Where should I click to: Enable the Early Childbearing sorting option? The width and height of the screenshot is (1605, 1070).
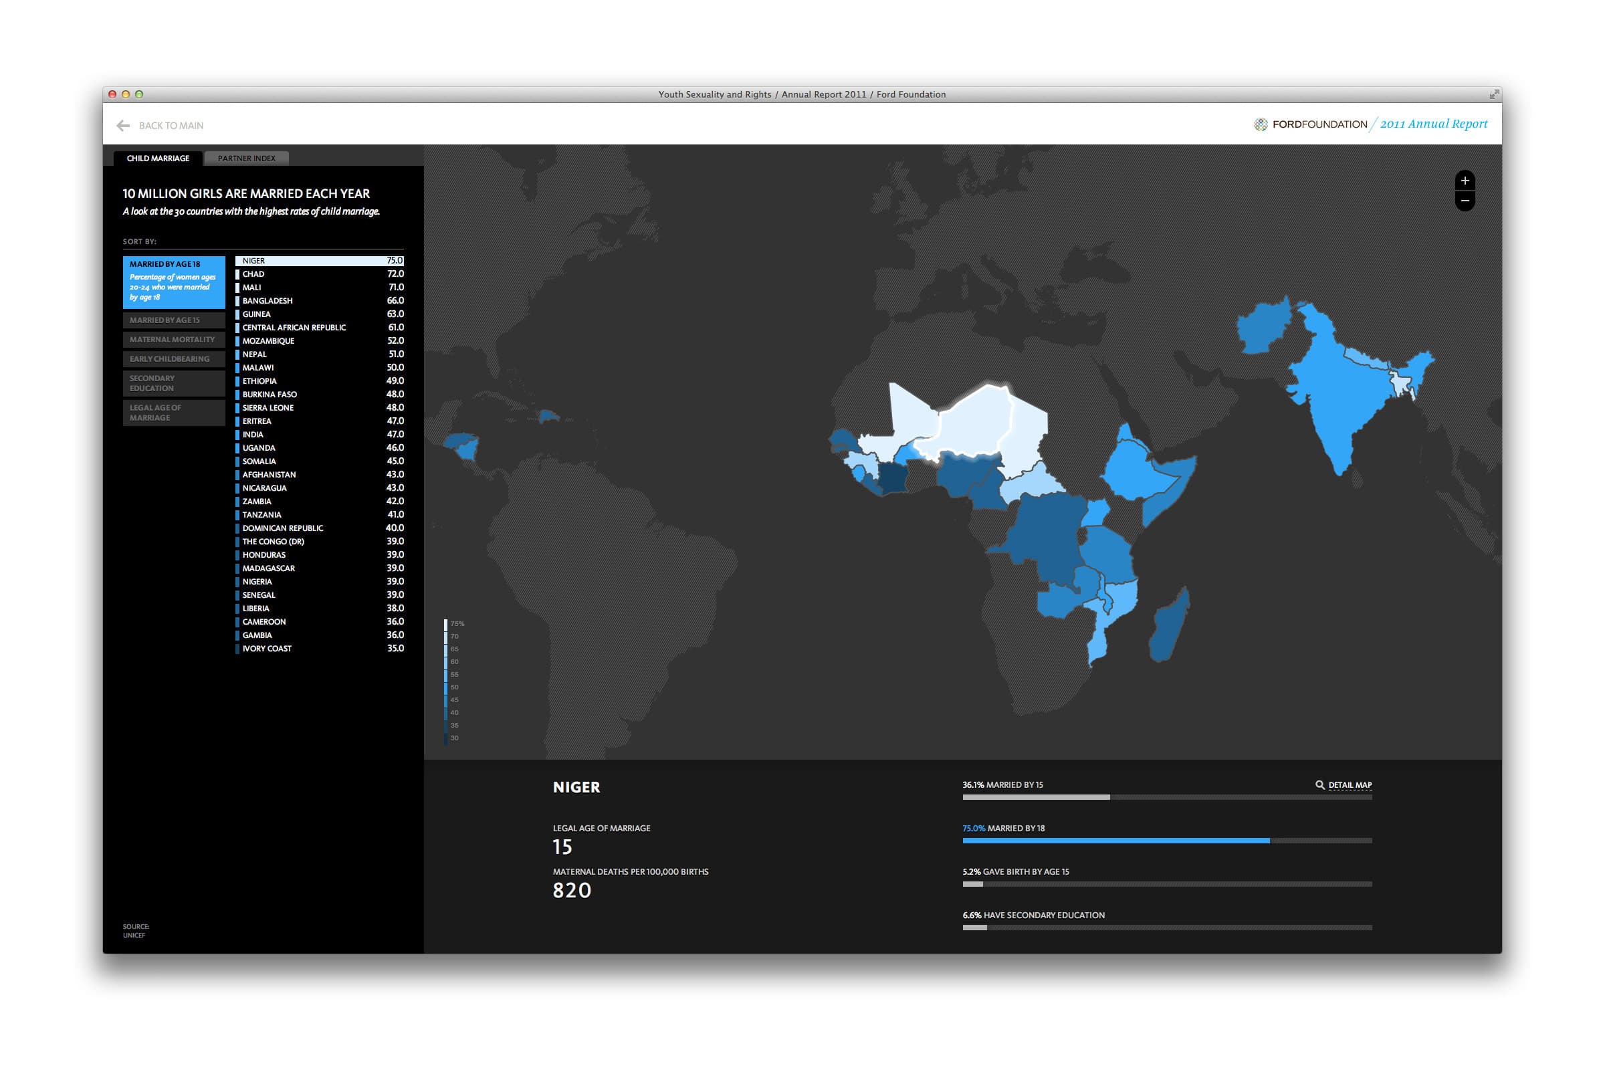coord(173,358)
